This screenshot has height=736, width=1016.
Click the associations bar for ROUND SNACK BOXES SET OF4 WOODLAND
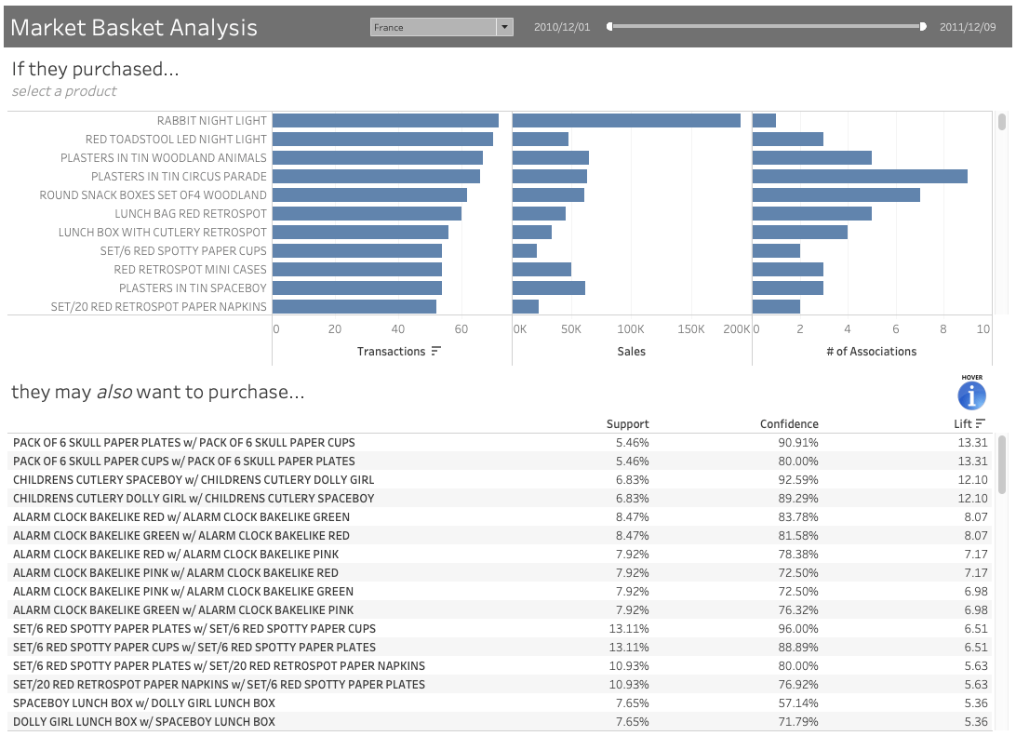point(835,194)
